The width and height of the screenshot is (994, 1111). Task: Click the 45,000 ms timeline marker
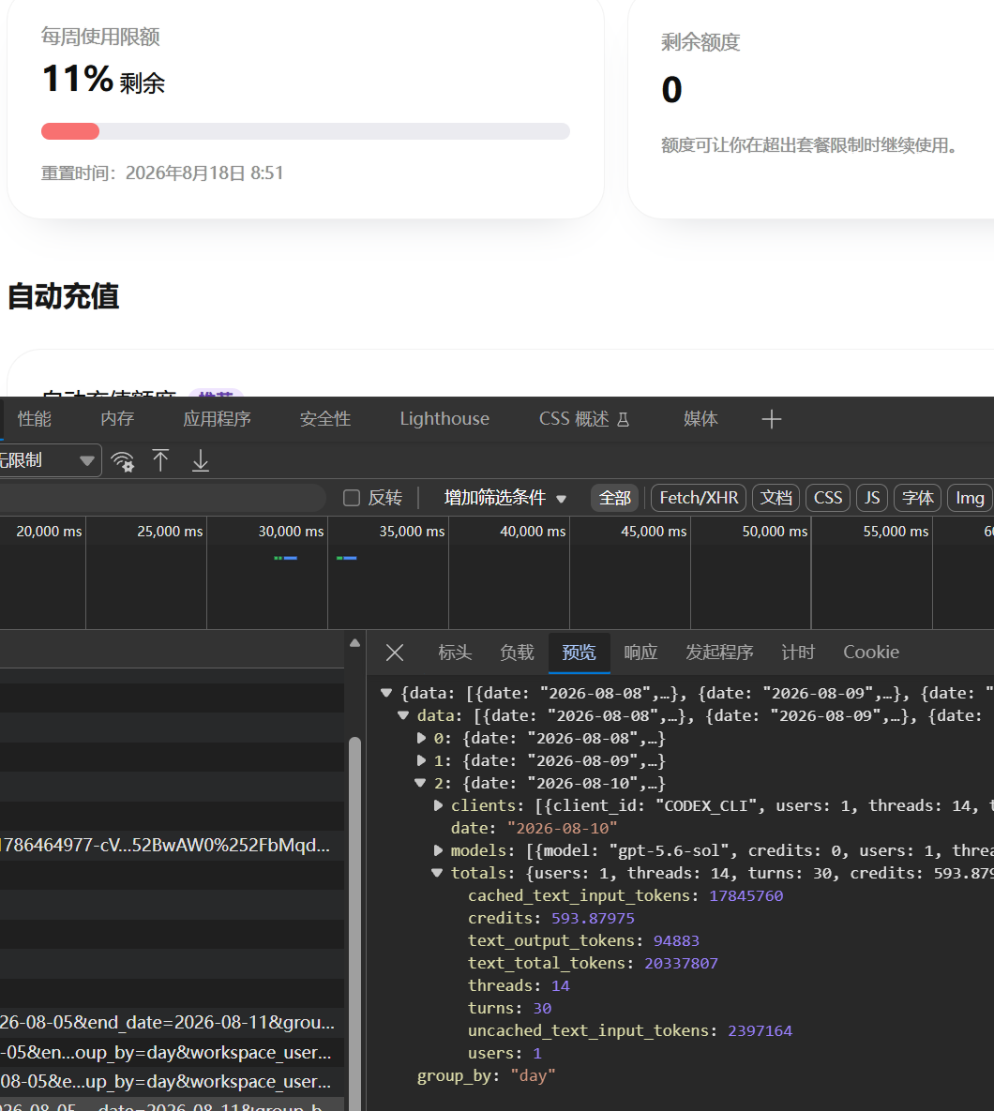(x=654, y=532)
